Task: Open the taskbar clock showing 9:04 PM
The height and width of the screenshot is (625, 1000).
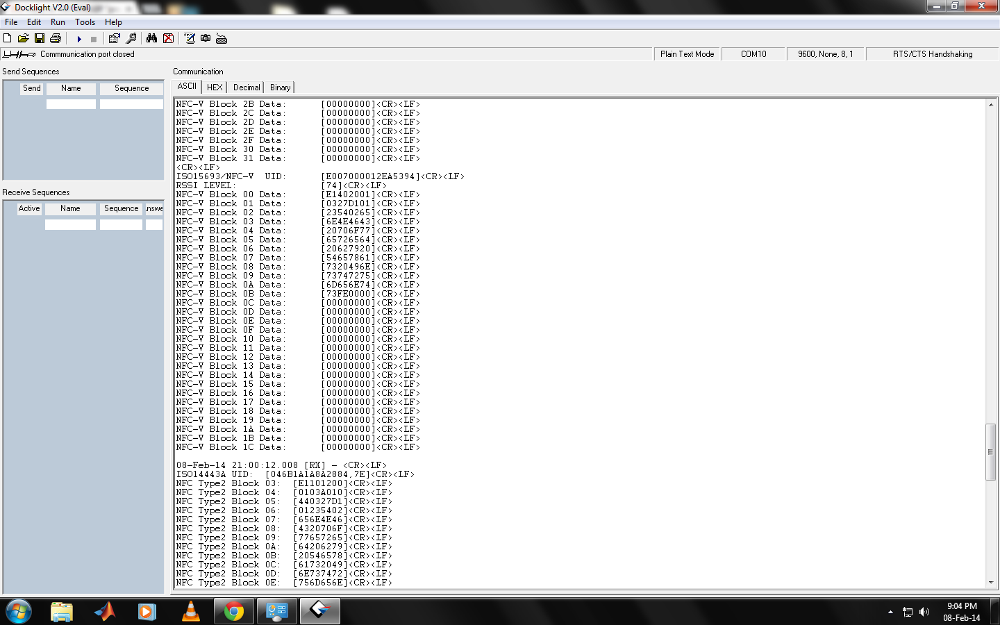Action: point(962,612)
